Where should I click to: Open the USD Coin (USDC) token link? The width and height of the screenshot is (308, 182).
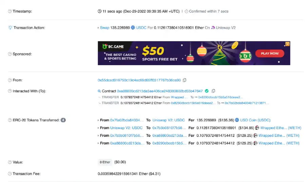255,120
